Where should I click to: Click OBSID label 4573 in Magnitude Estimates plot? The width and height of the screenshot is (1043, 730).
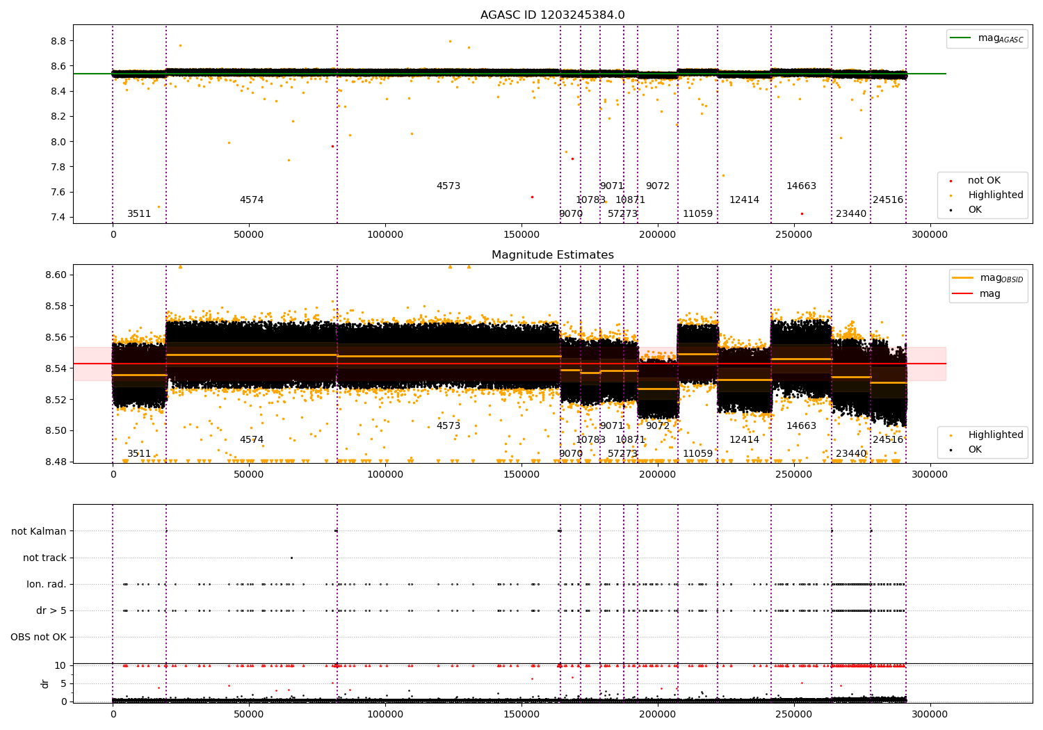tap(448, 426)
